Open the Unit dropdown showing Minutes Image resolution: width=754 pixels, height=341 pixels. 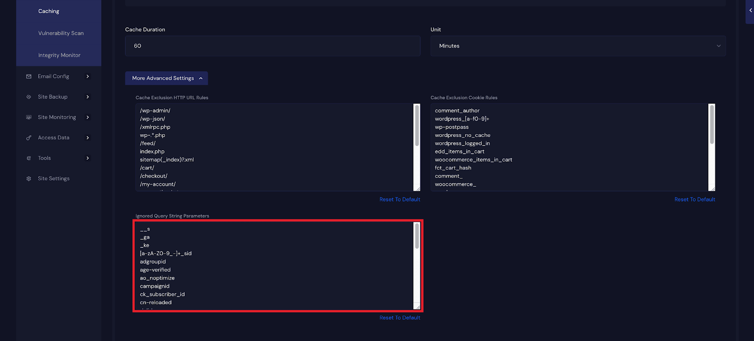[x=578, y=46]
